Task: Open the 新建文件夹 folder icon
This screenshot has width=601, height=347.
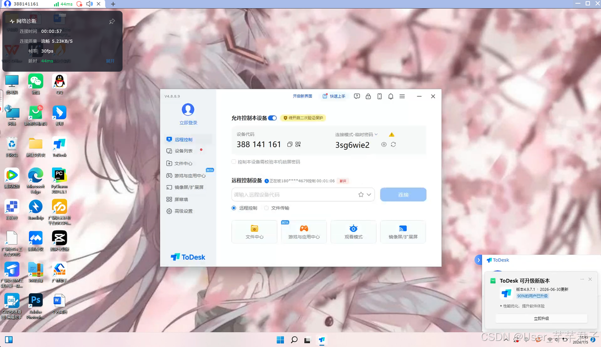Action: tap(36, 147)
